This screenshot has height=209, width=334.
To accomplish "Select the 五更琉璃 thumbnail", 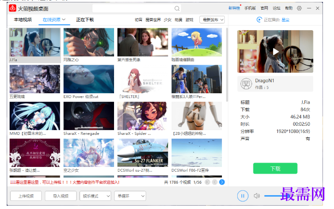I will coord(35,79).
